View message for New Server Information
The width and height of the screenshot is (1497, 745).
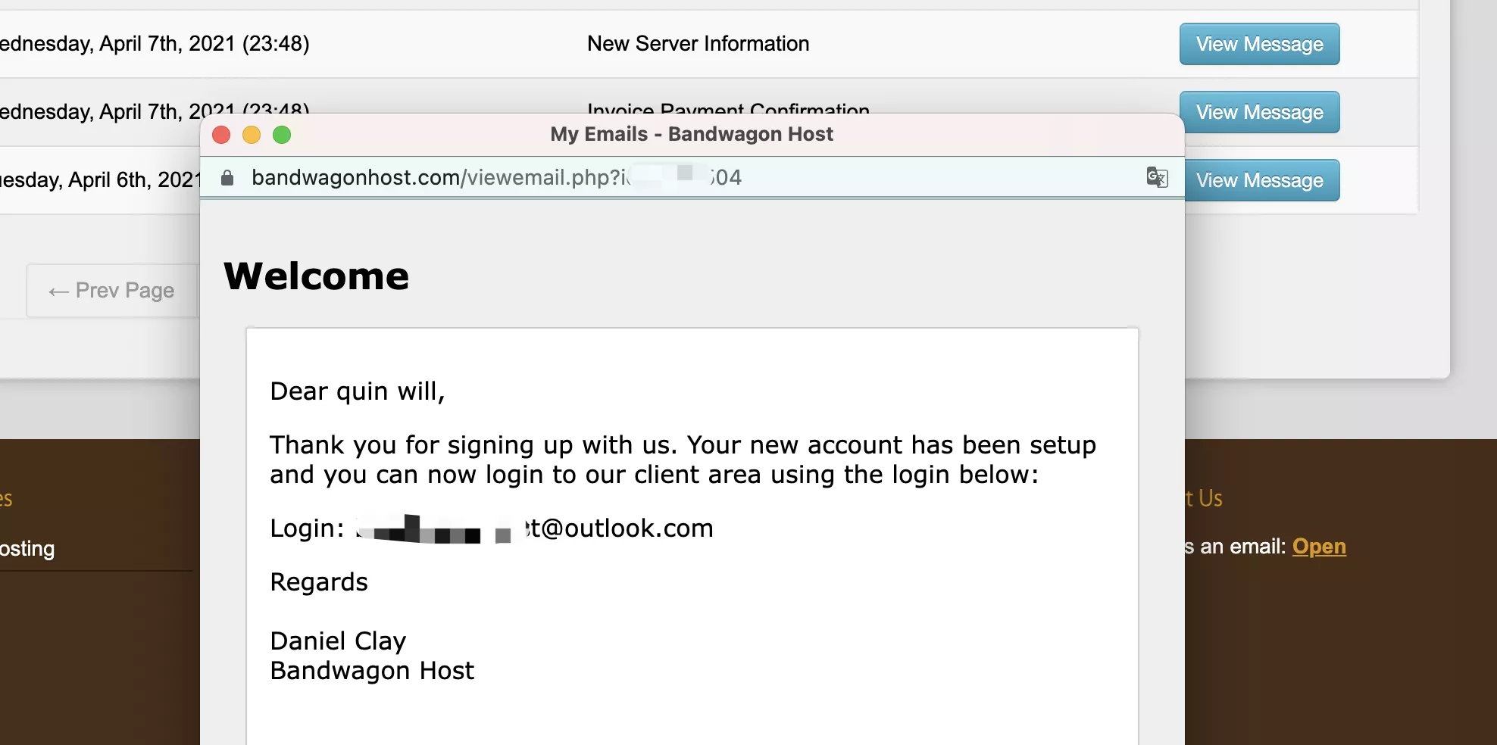pyautogui.click(x=1259, y=44)
